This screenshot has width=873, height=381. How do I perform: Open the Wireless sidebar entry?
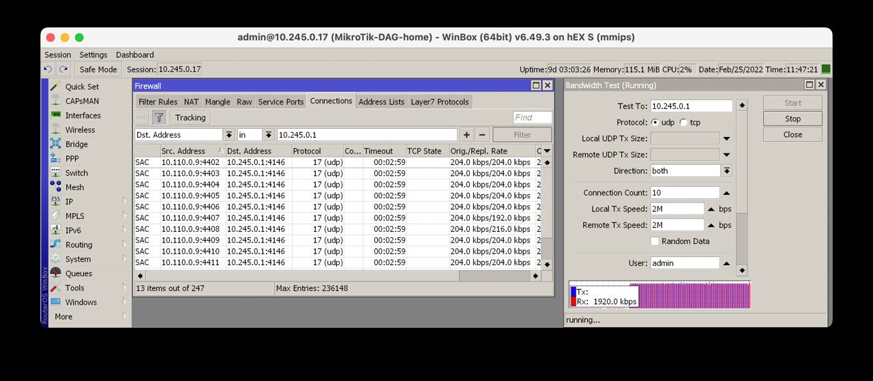tap(80, 129)
